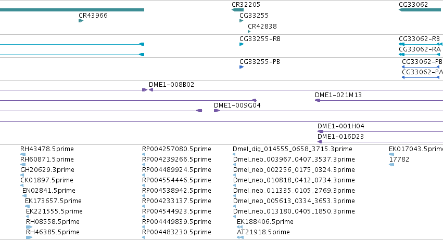Select EST RP004257080.5prime
The height and width of the screenshot is (240, 443).
(x=176, y=149)
